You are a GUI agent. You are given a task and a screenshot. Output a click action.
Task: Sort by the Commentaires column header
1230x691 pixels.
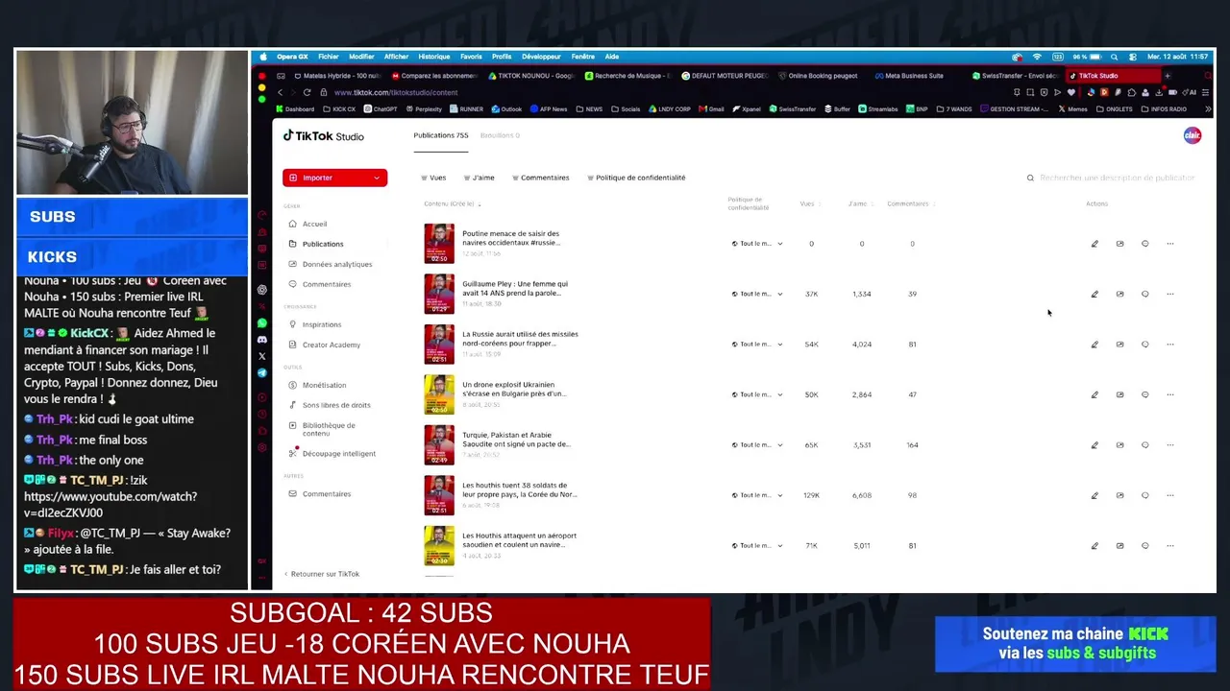pos(910,203)
